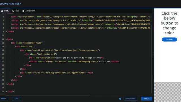Click the JavaScript file icon

[x=23, y=11]
